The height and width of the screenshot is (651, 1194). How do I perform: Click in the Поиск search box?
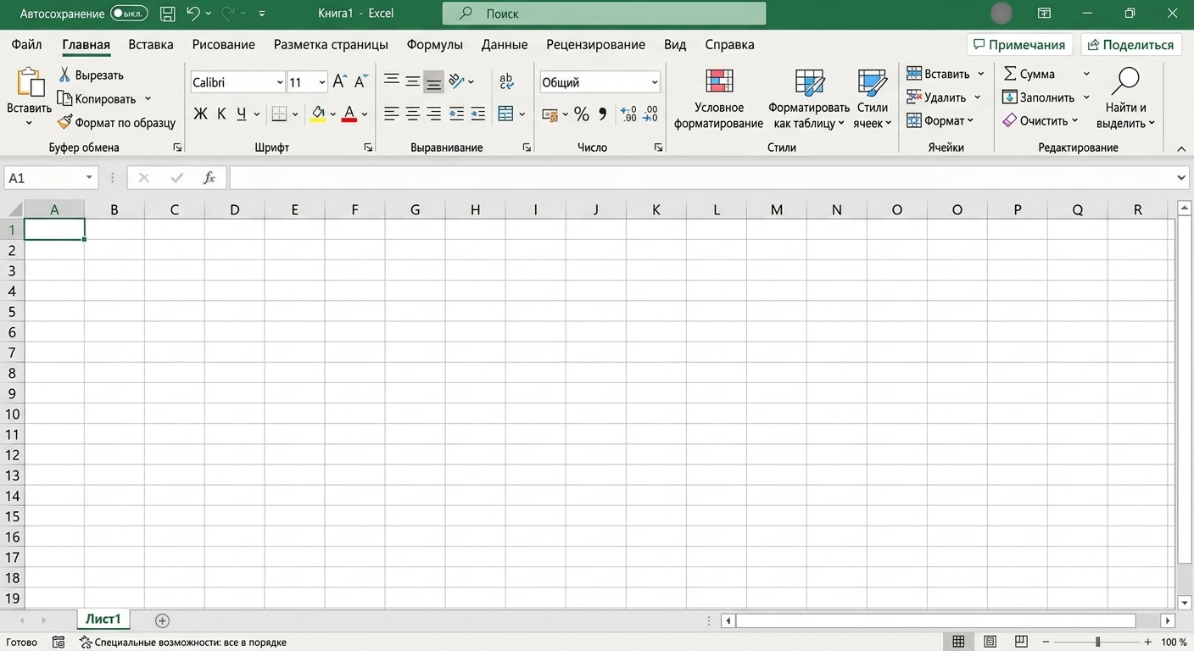coord(604,14)
